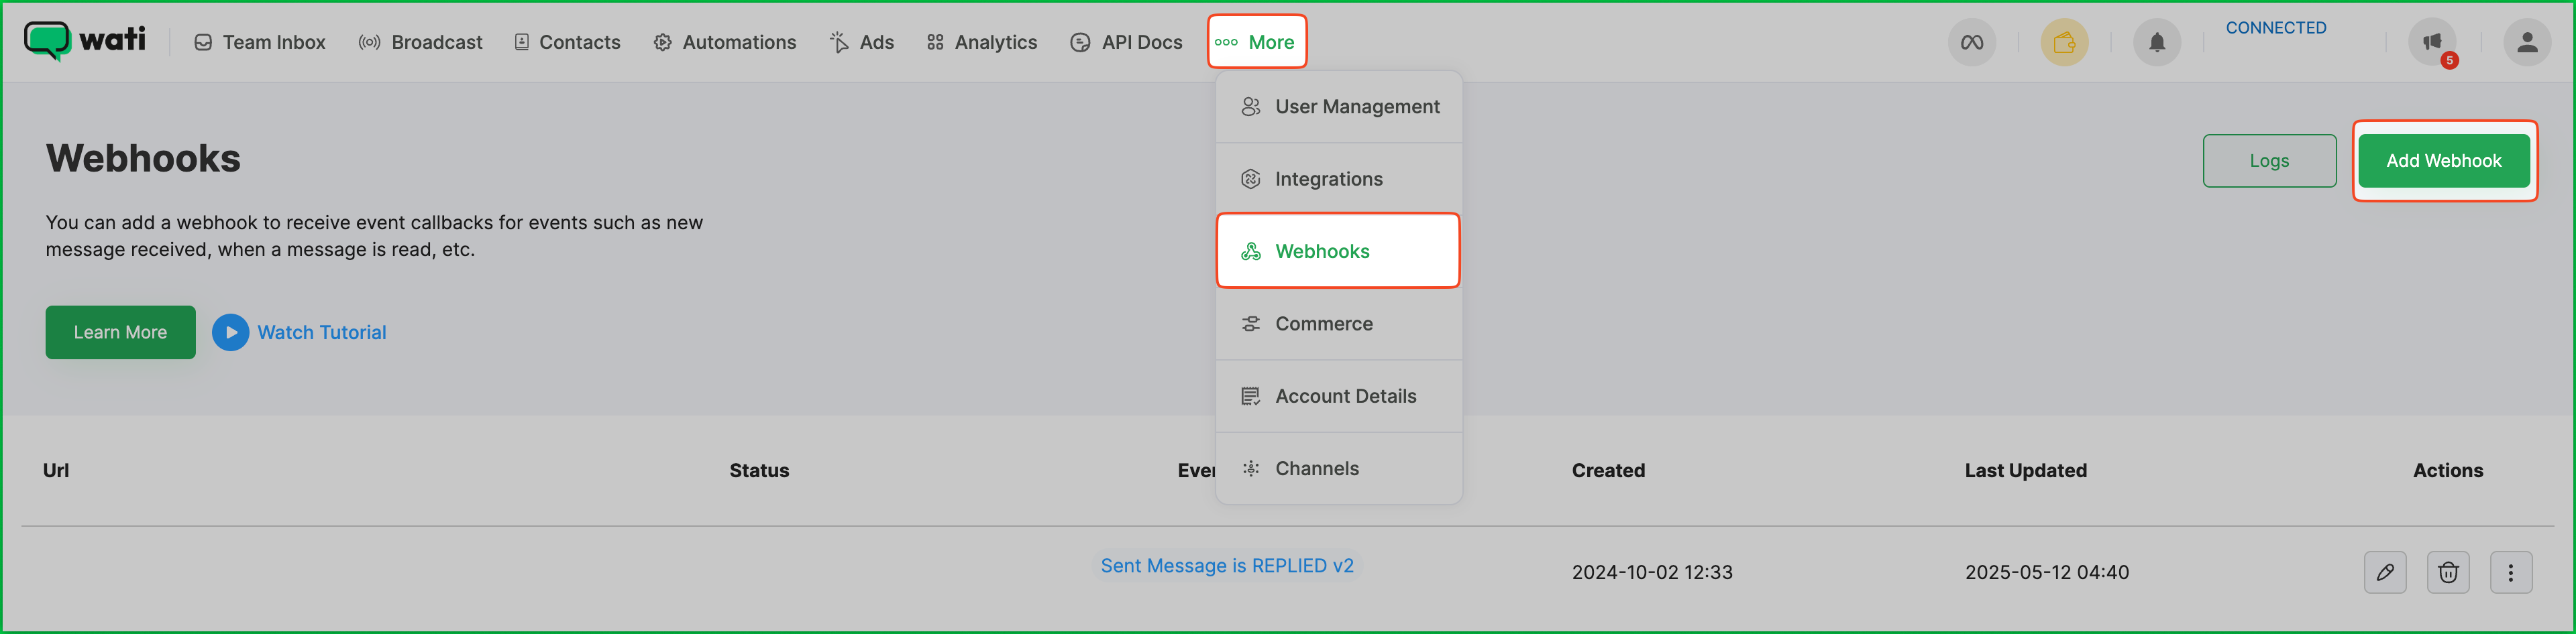This screenshot has width=2576, height=634.
Task: View webhook Logs
Action: click(2268, 161)
